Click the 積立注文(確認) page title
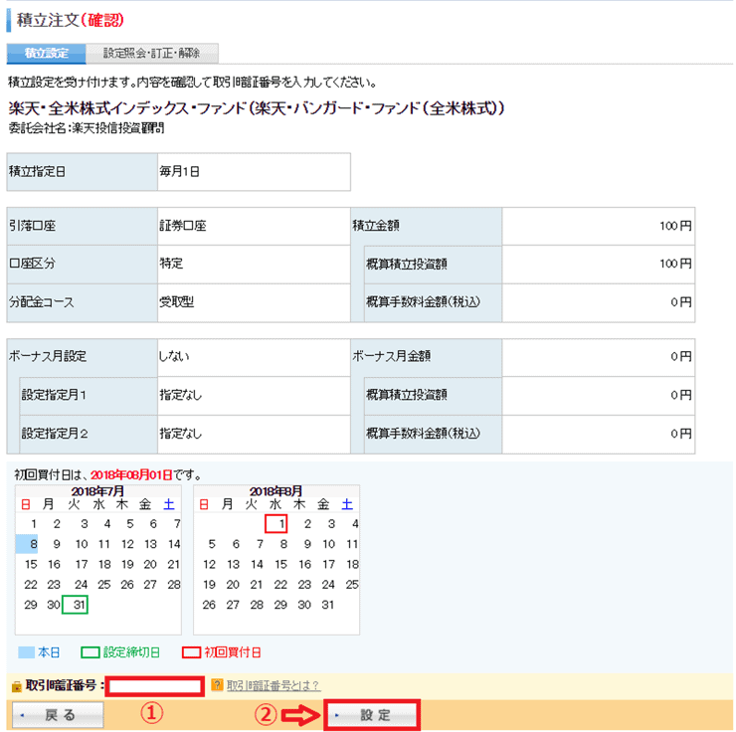Image resolution: width=736 pixels, height=732 pixels. coord(71,20)
